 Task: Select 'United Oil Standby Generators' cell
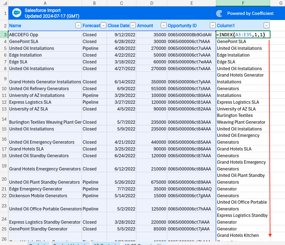click(45, 156)
